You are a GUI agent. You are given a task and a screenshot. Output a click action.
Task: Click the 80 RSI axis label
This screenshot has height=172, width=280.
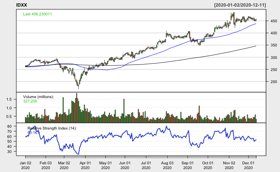9,126
